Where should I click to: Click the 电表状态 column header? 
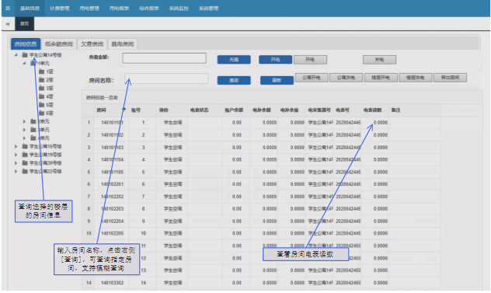click(199, 110)
